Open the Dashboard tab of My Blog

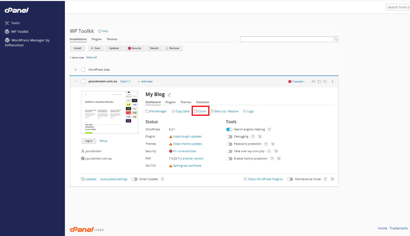(153, 102)
